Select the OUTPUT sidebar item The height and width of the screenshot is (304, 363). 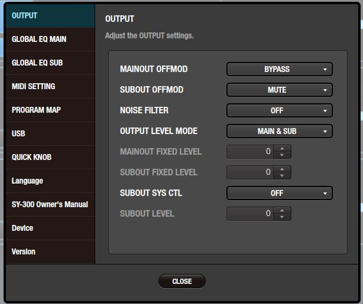pos(50,16)
